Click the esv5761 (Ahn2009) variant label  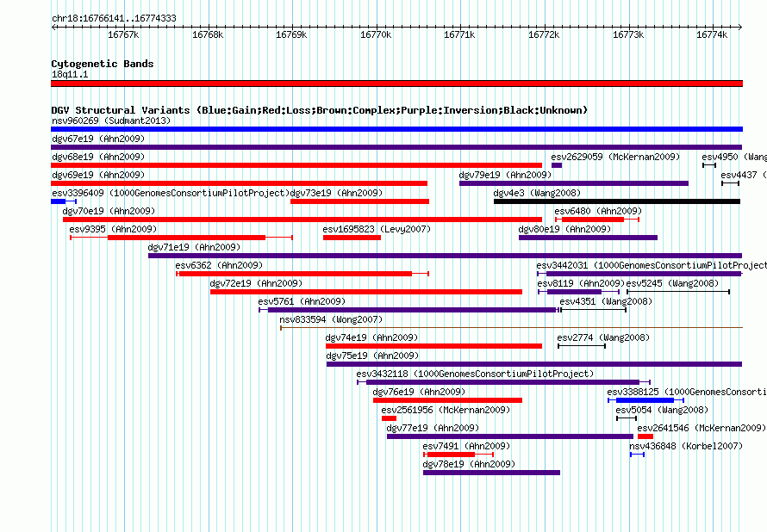[302, 301]
